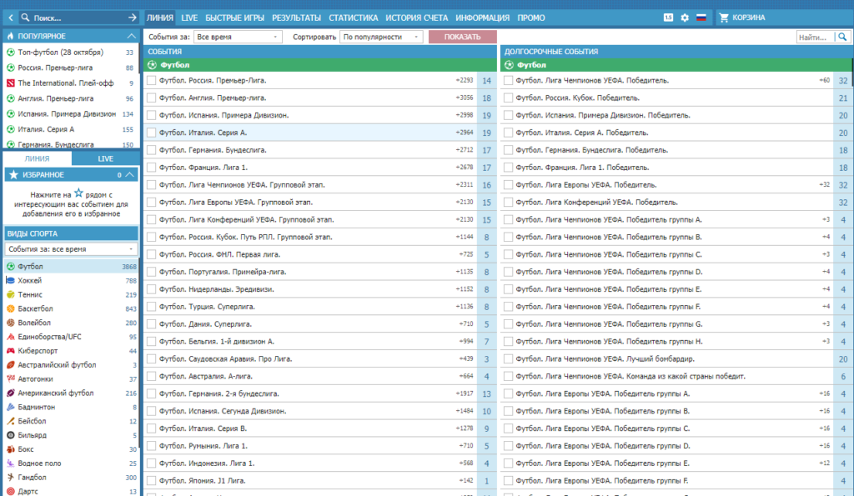Click the Показать button

point(462,37)
